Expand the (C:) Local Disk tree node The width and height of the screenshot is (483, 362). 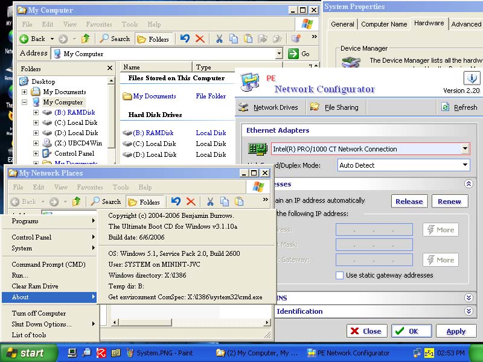click(36, 122)
